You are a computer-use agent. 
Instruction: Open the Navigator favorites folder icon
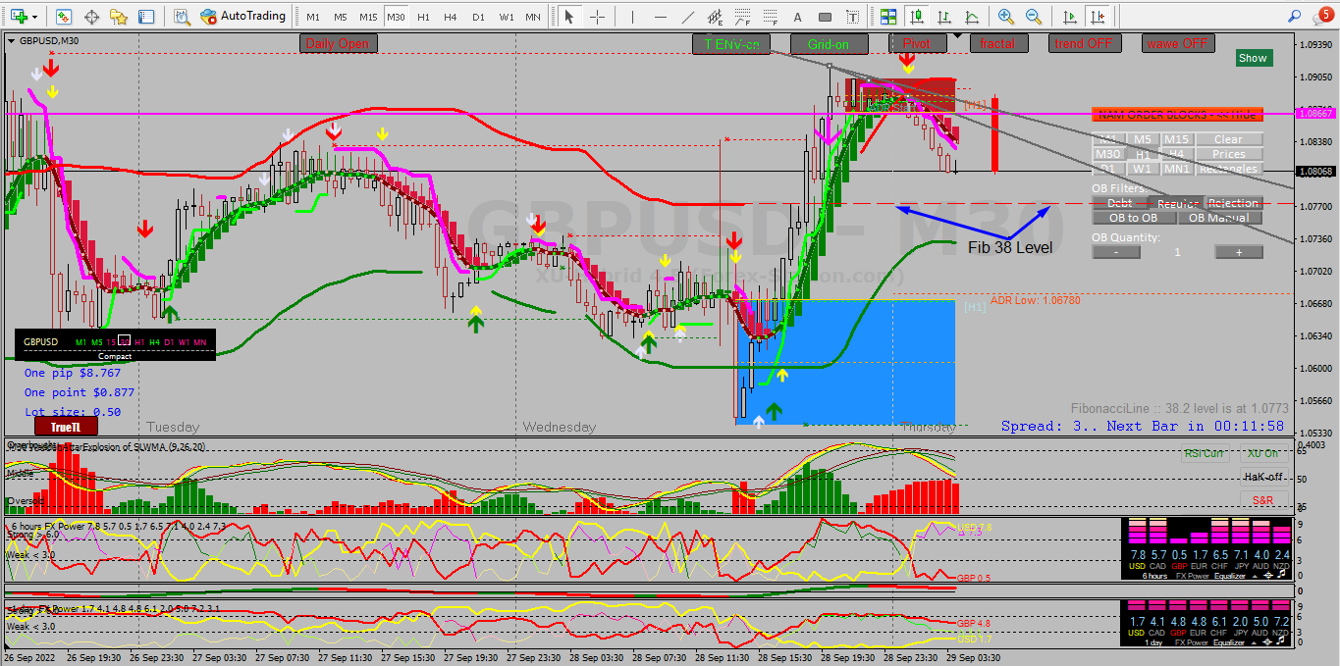pyautogui.click(x=119, y=17)
